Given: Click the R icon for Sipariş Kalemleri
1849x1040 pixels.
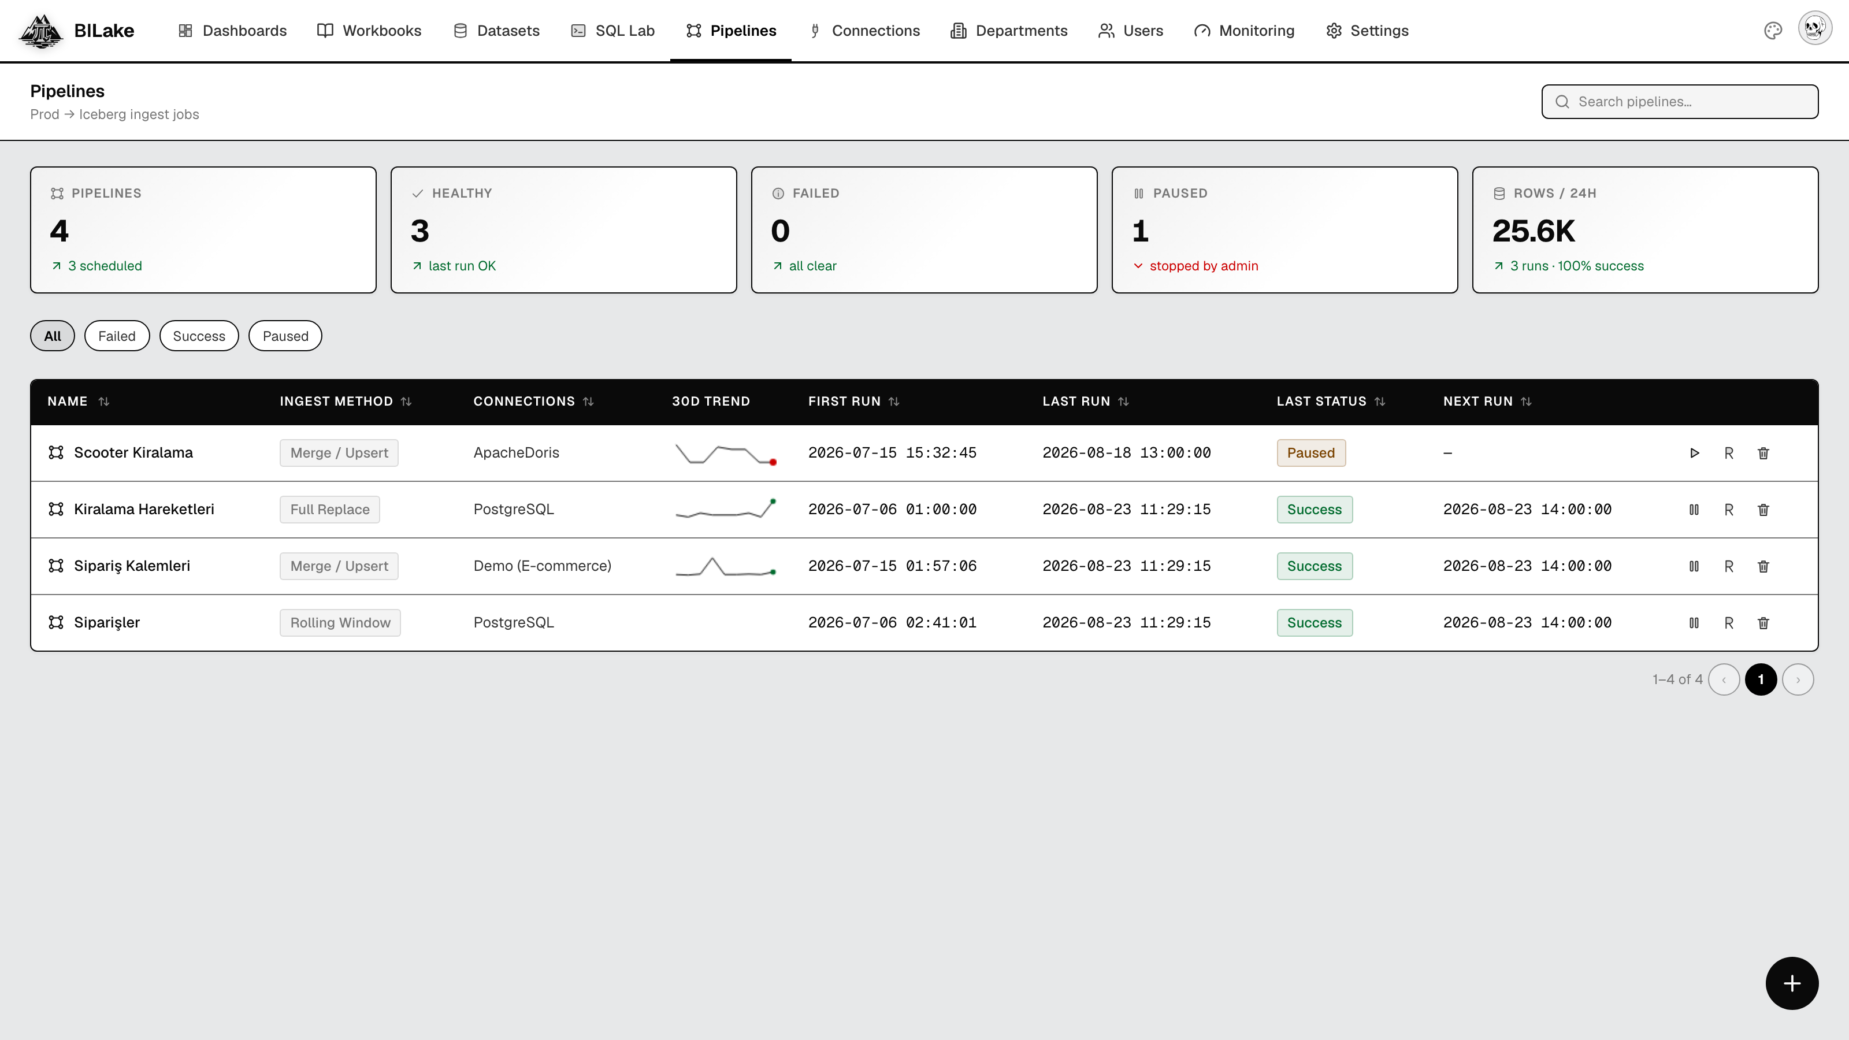Looking at the screenshot, I should 1728,566.
